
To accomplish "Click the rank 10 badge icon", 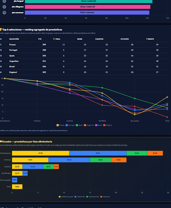I will tap(4, 12).
